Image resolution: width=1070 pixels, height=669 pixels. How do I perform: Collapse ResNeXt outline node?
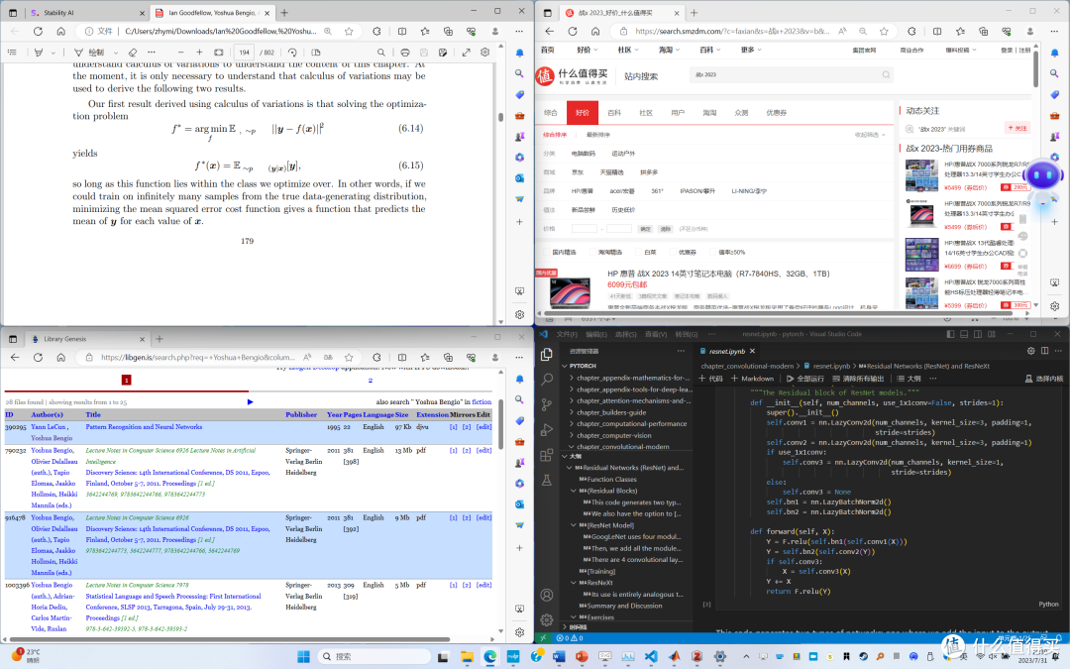tap(574, 583)
